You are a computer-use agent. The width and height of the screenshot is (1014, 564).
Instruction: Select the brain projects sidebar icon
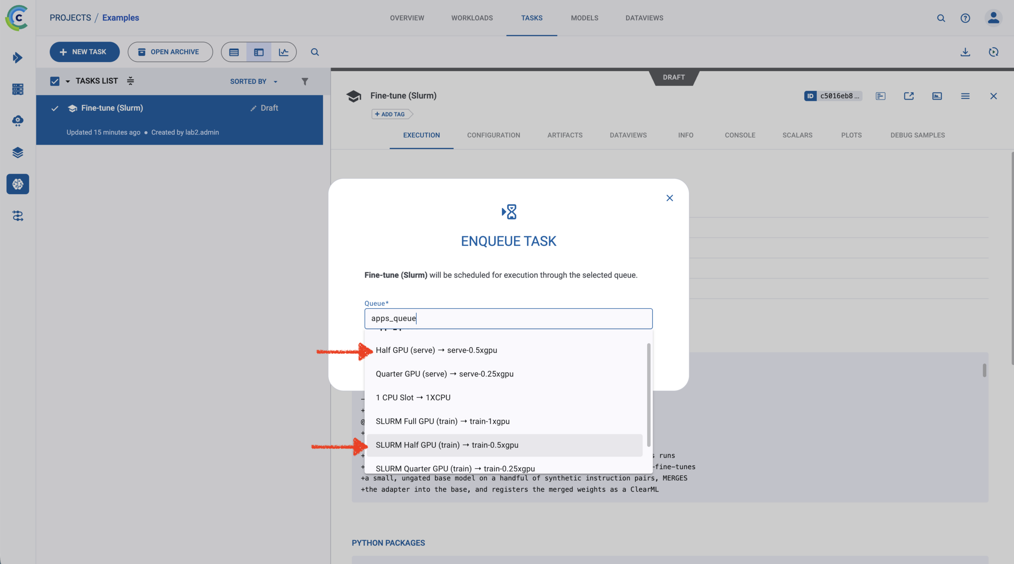pyautogui.click(x=17, y=184)
